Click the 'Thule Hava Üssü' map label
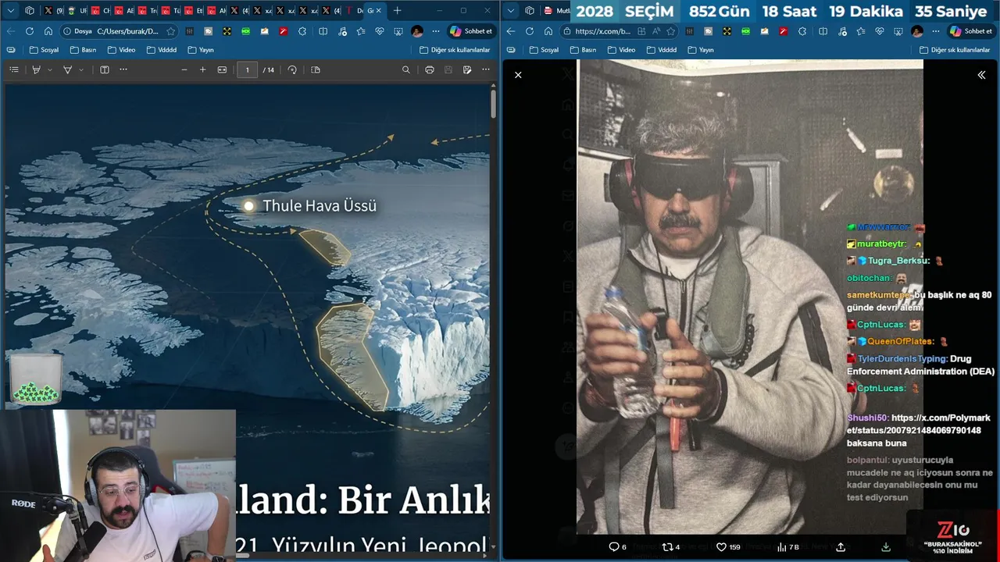 [x=320, y=206]
